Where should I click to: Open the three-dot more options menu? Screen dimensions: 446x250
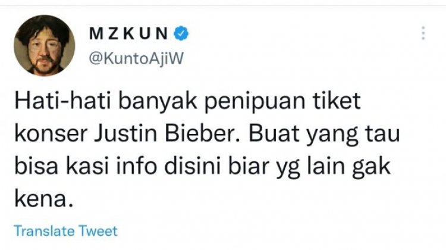click(x=423, y=33)
